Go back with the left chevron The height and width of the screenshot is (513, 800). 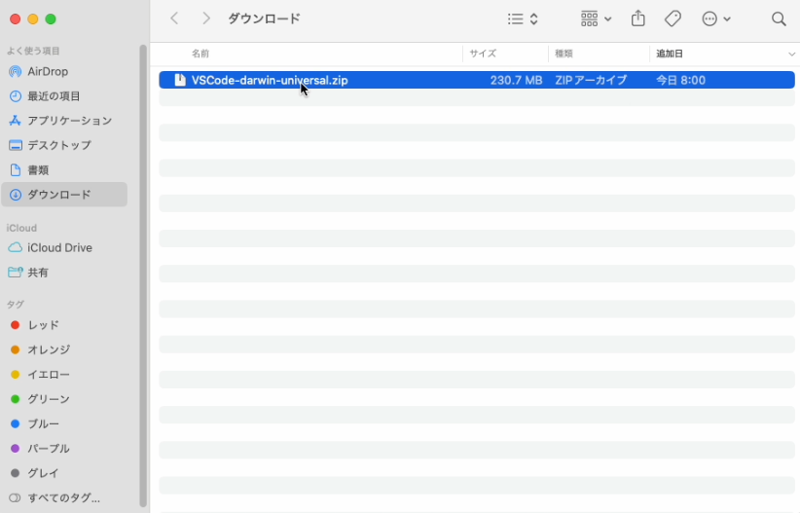174,18
